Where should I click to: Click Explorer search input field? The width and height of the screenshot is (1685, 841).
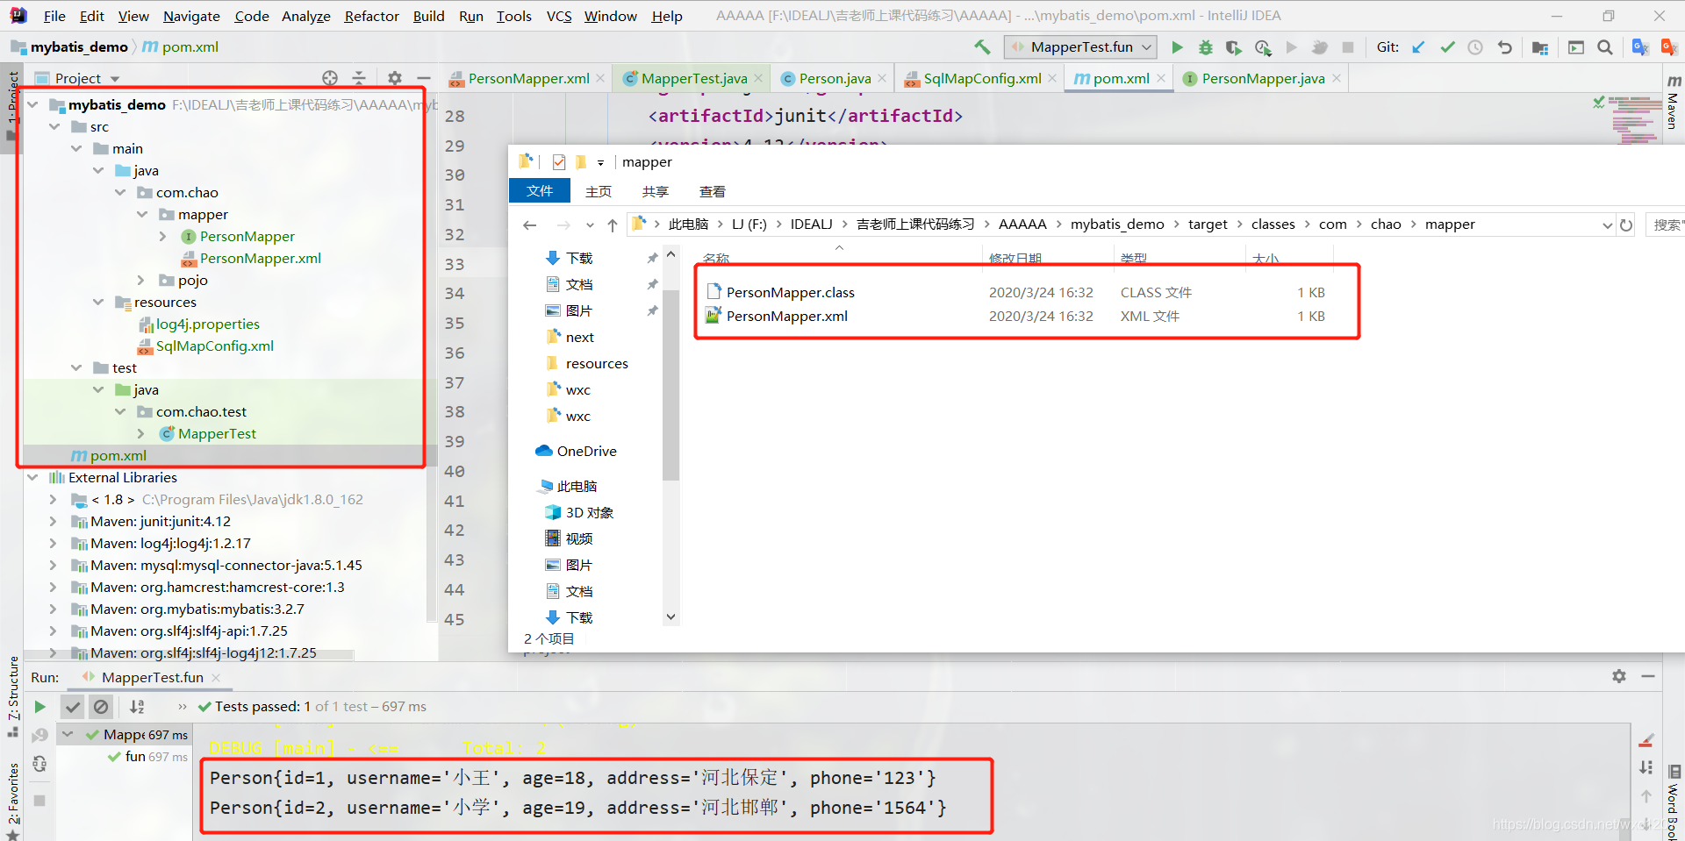1665,225
